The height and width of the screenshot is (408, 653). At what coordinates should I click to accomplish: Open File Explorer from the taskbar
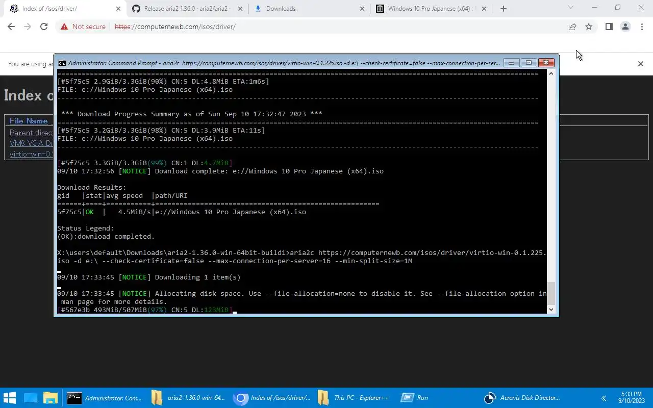pos(51,398)
